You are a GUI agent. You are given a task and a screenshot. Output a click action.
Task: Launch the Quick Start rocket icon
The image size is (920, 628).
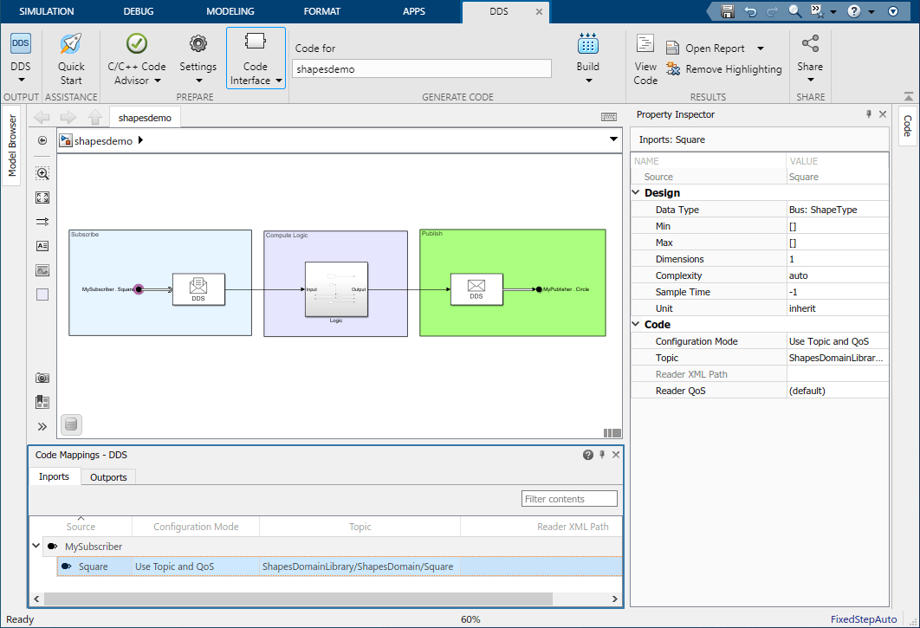click(x=71, y=43)
